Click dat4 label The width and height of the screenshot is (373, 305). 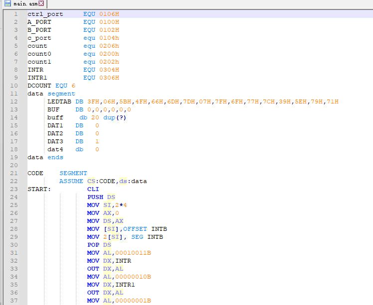(55, 149)
